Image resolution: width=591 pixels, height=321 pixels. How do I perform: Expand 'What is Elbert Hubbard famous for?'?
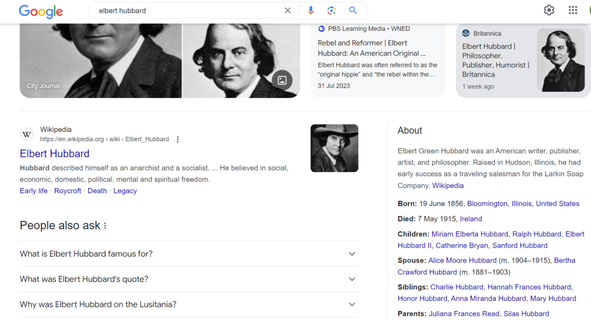189,254
